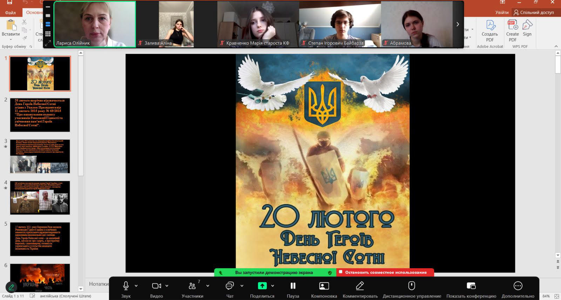Click Создать PDF Adobe Acrobat icon
The image size is (561, 300).
point(490,25)
